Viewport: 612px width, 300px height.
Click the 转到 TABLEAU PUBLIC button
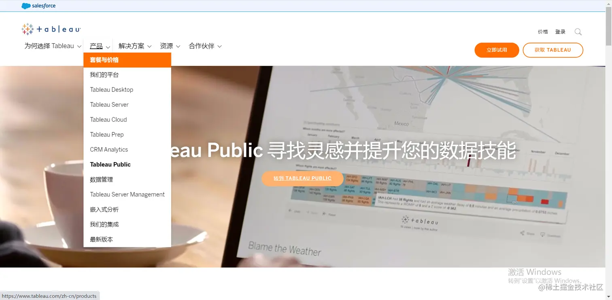[x=302, y=178]
